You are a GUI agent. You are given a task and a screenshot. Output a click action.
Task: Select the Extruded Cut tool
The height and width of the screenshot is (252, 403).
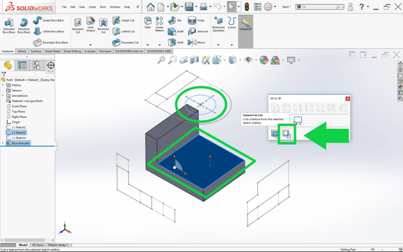(78, 26)
